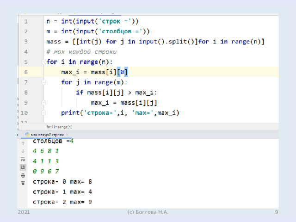The width and height of the screenshot is (296, 222).
Task: Click the Up the Stack Trace arrow
Action: click(23, 143)
